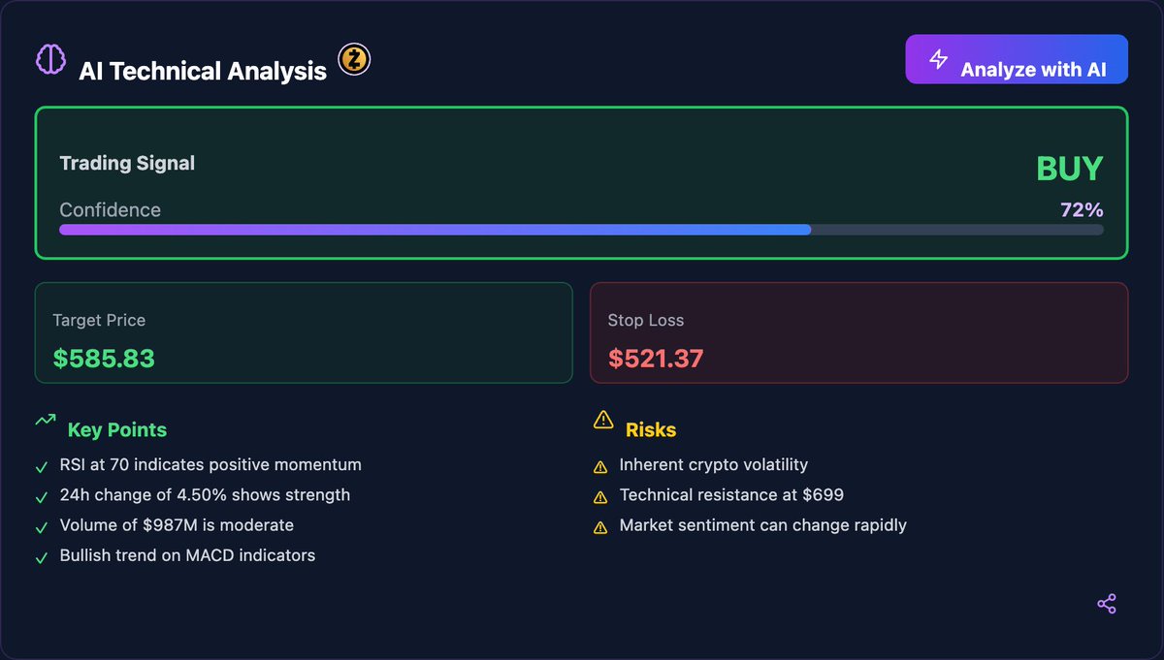Viewport: 1164px width, 660px height.
Task: Click 'Volume of $987M is moderate'
Action: pos(177,525)
